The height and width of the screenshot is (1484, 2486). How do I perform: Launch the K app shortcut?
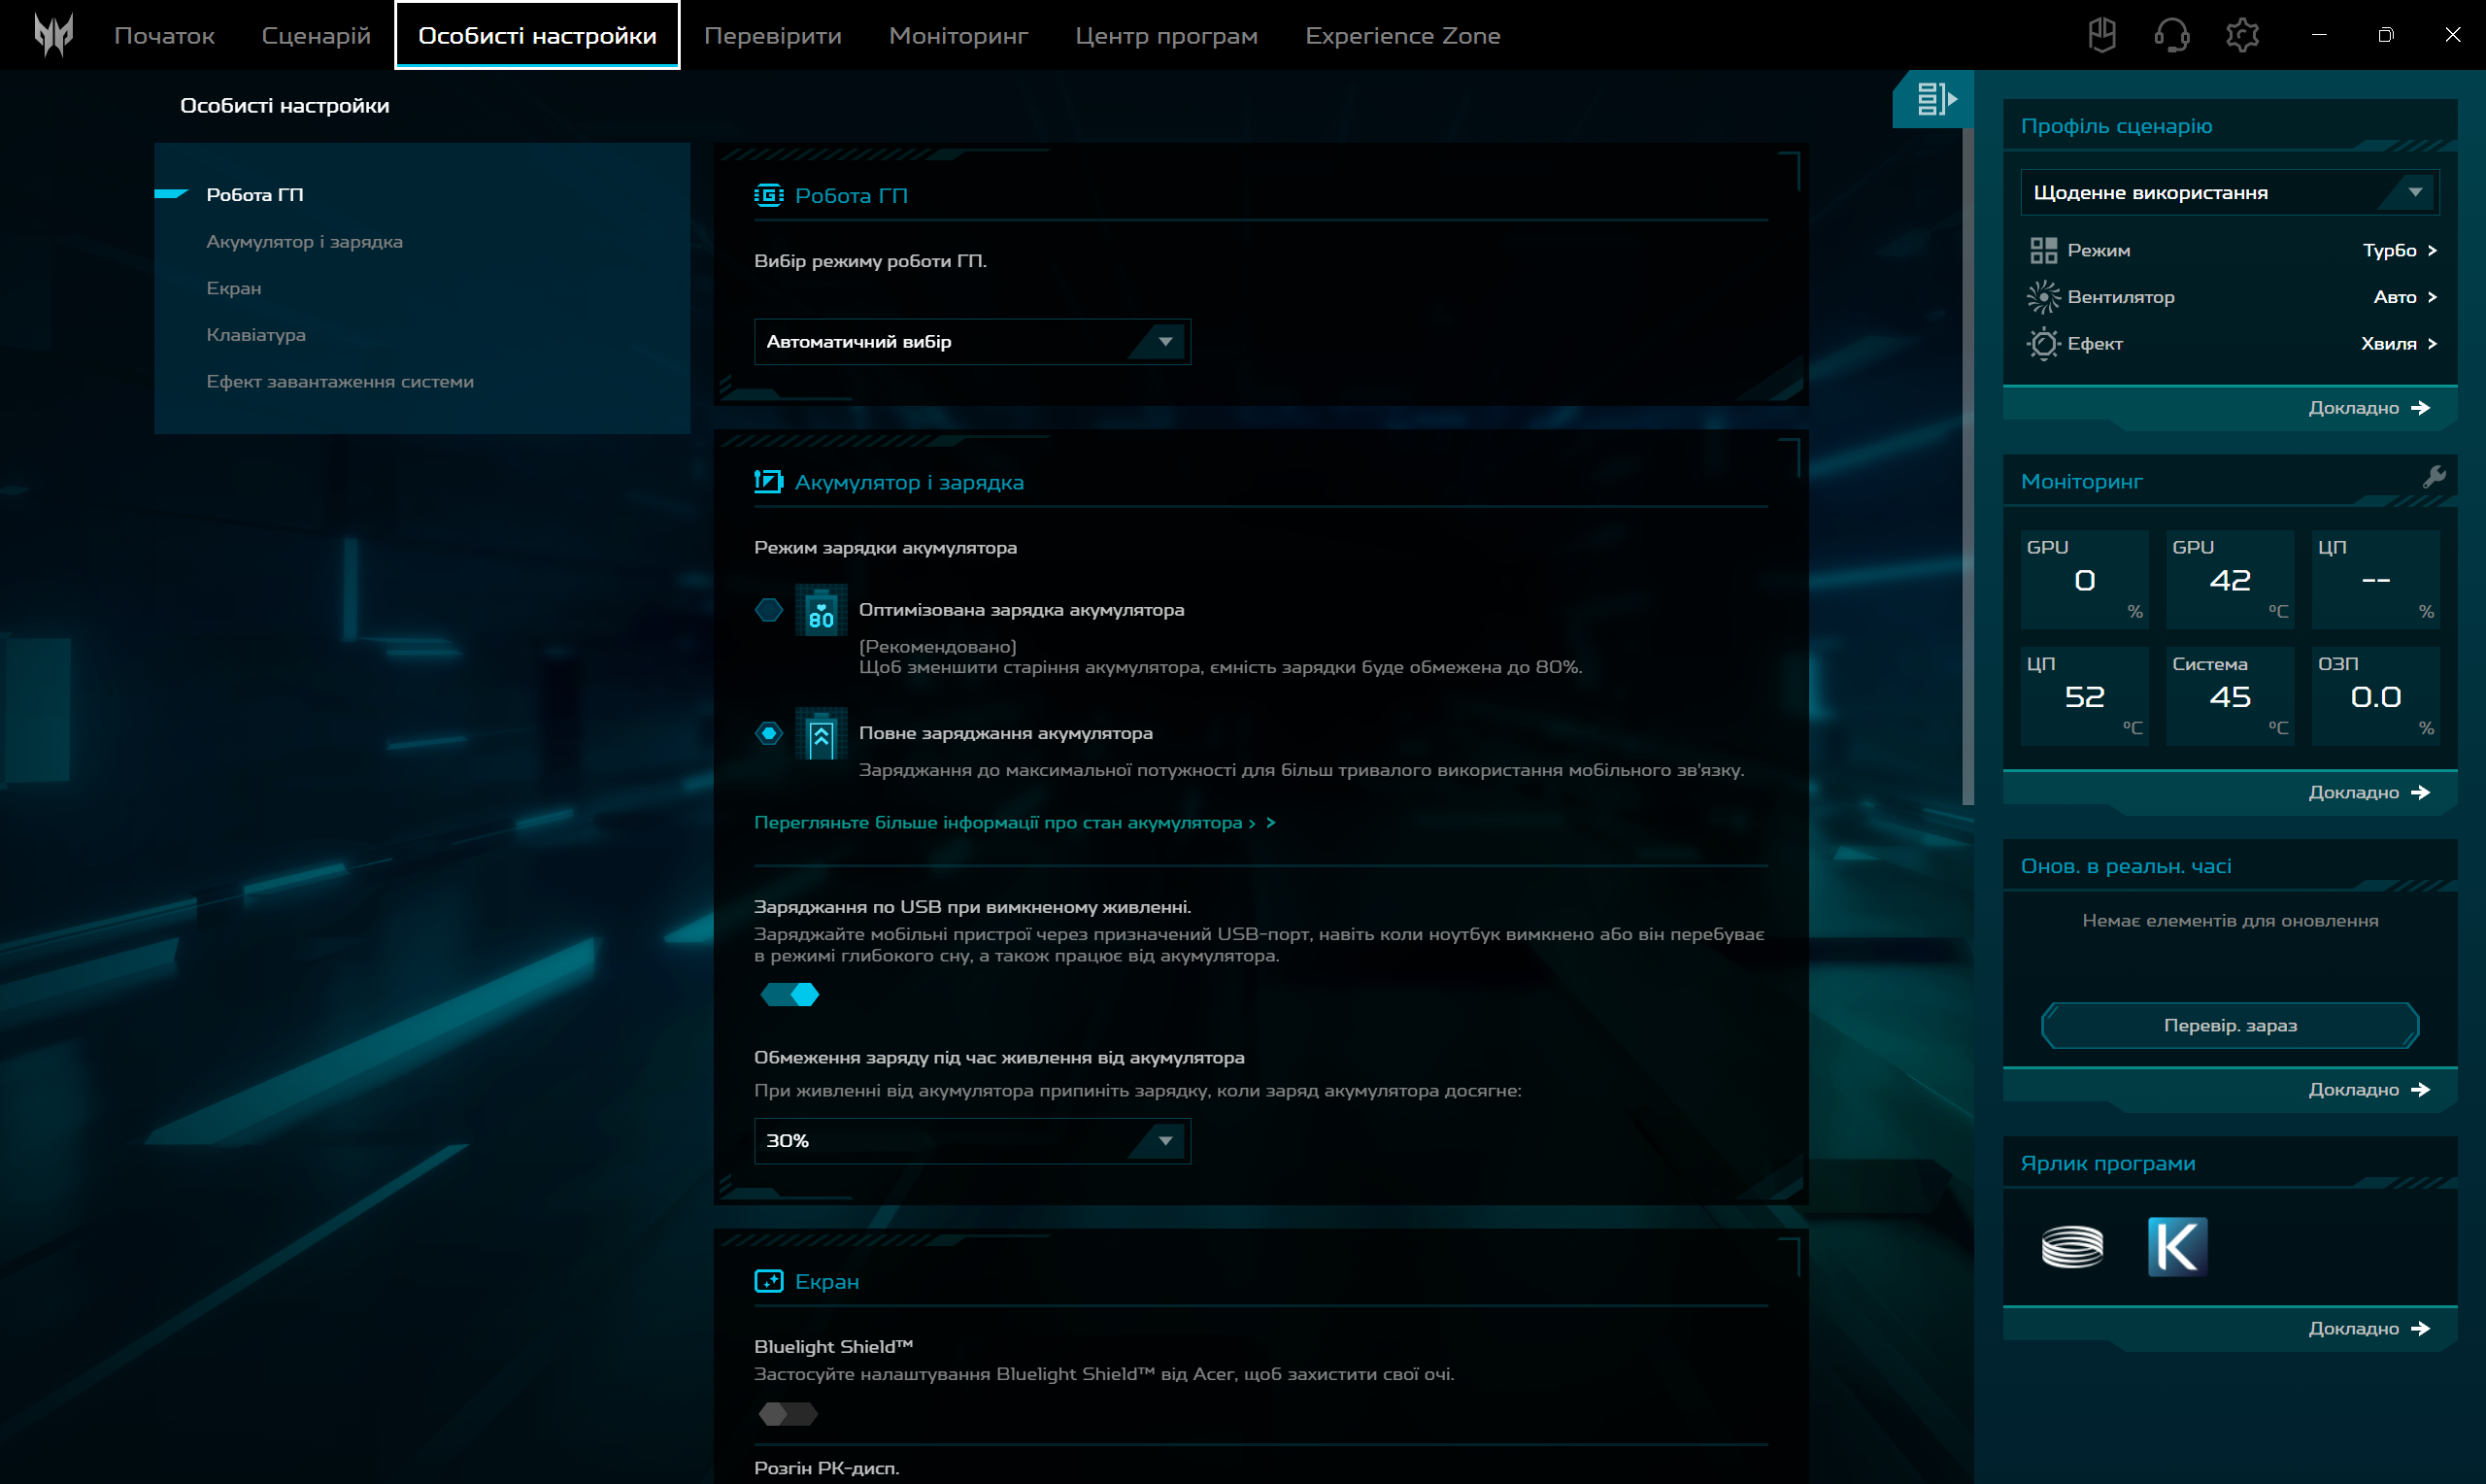[x=2176, y=1246]
